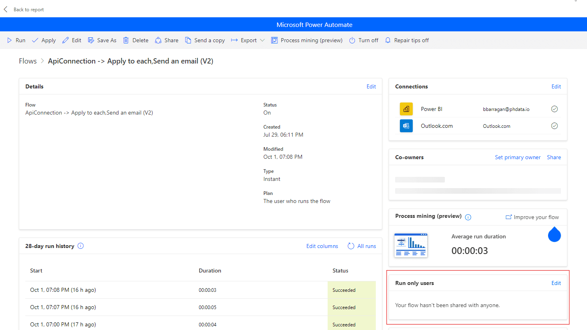Click the Start column header
The width and height of the screenshot is (587, 330).
pos(36,271)
